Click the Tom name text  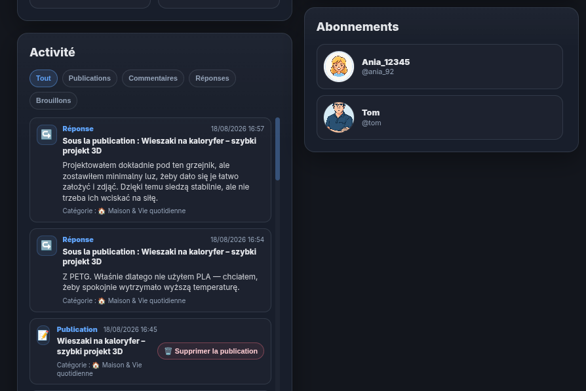pyautogui.click(x=371, y=113)
